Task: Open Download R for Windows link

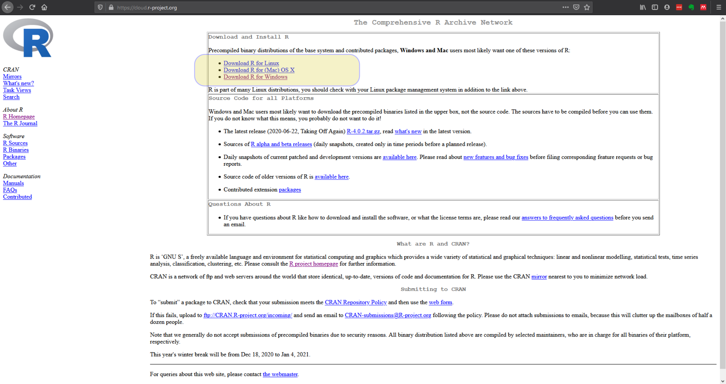Action: (255, 77)
